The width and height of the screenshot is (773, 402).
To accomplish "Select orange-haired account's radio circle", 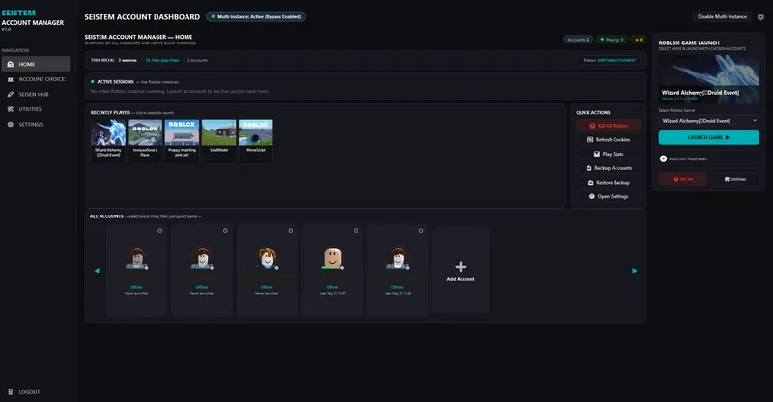I will [x=291, y=230].
